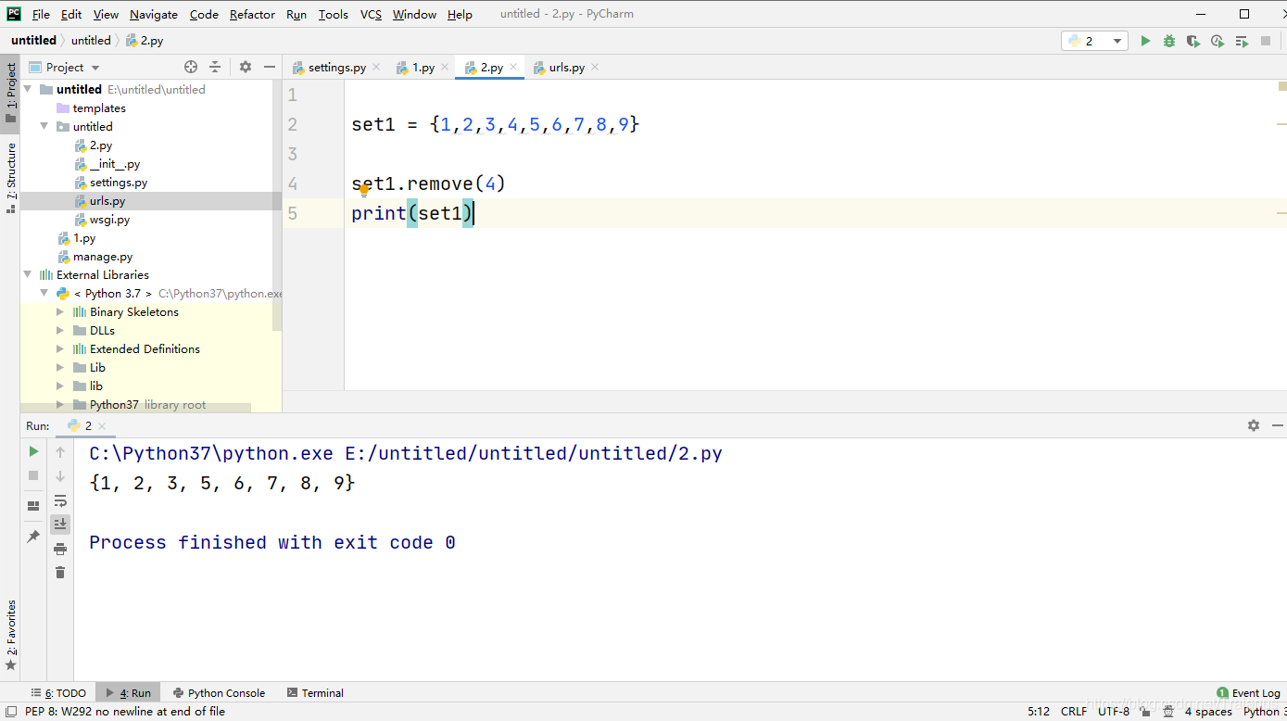1287x721 pixels.
Task: Switch to the urls.py editor tab
Action: pos(566,68)
